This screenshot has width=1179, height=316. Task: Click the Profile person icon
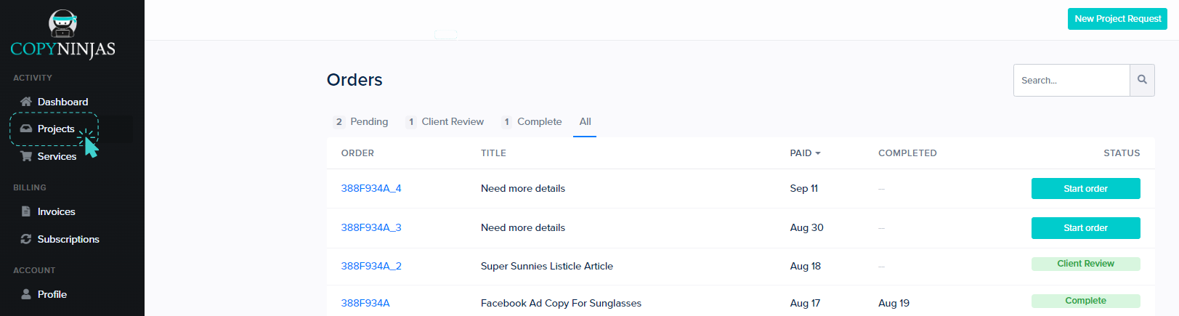(x=26, y=294)
